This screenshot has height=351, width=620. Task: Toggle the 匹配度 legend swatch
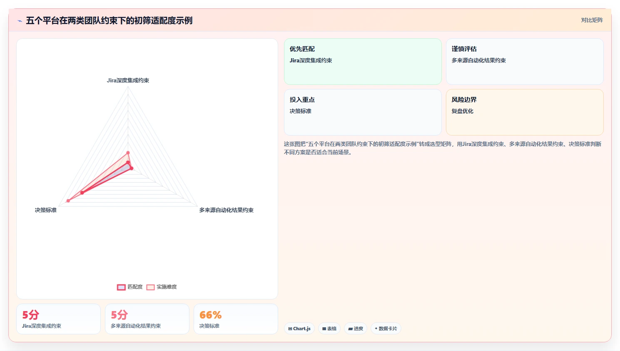[x=121, y=287]
